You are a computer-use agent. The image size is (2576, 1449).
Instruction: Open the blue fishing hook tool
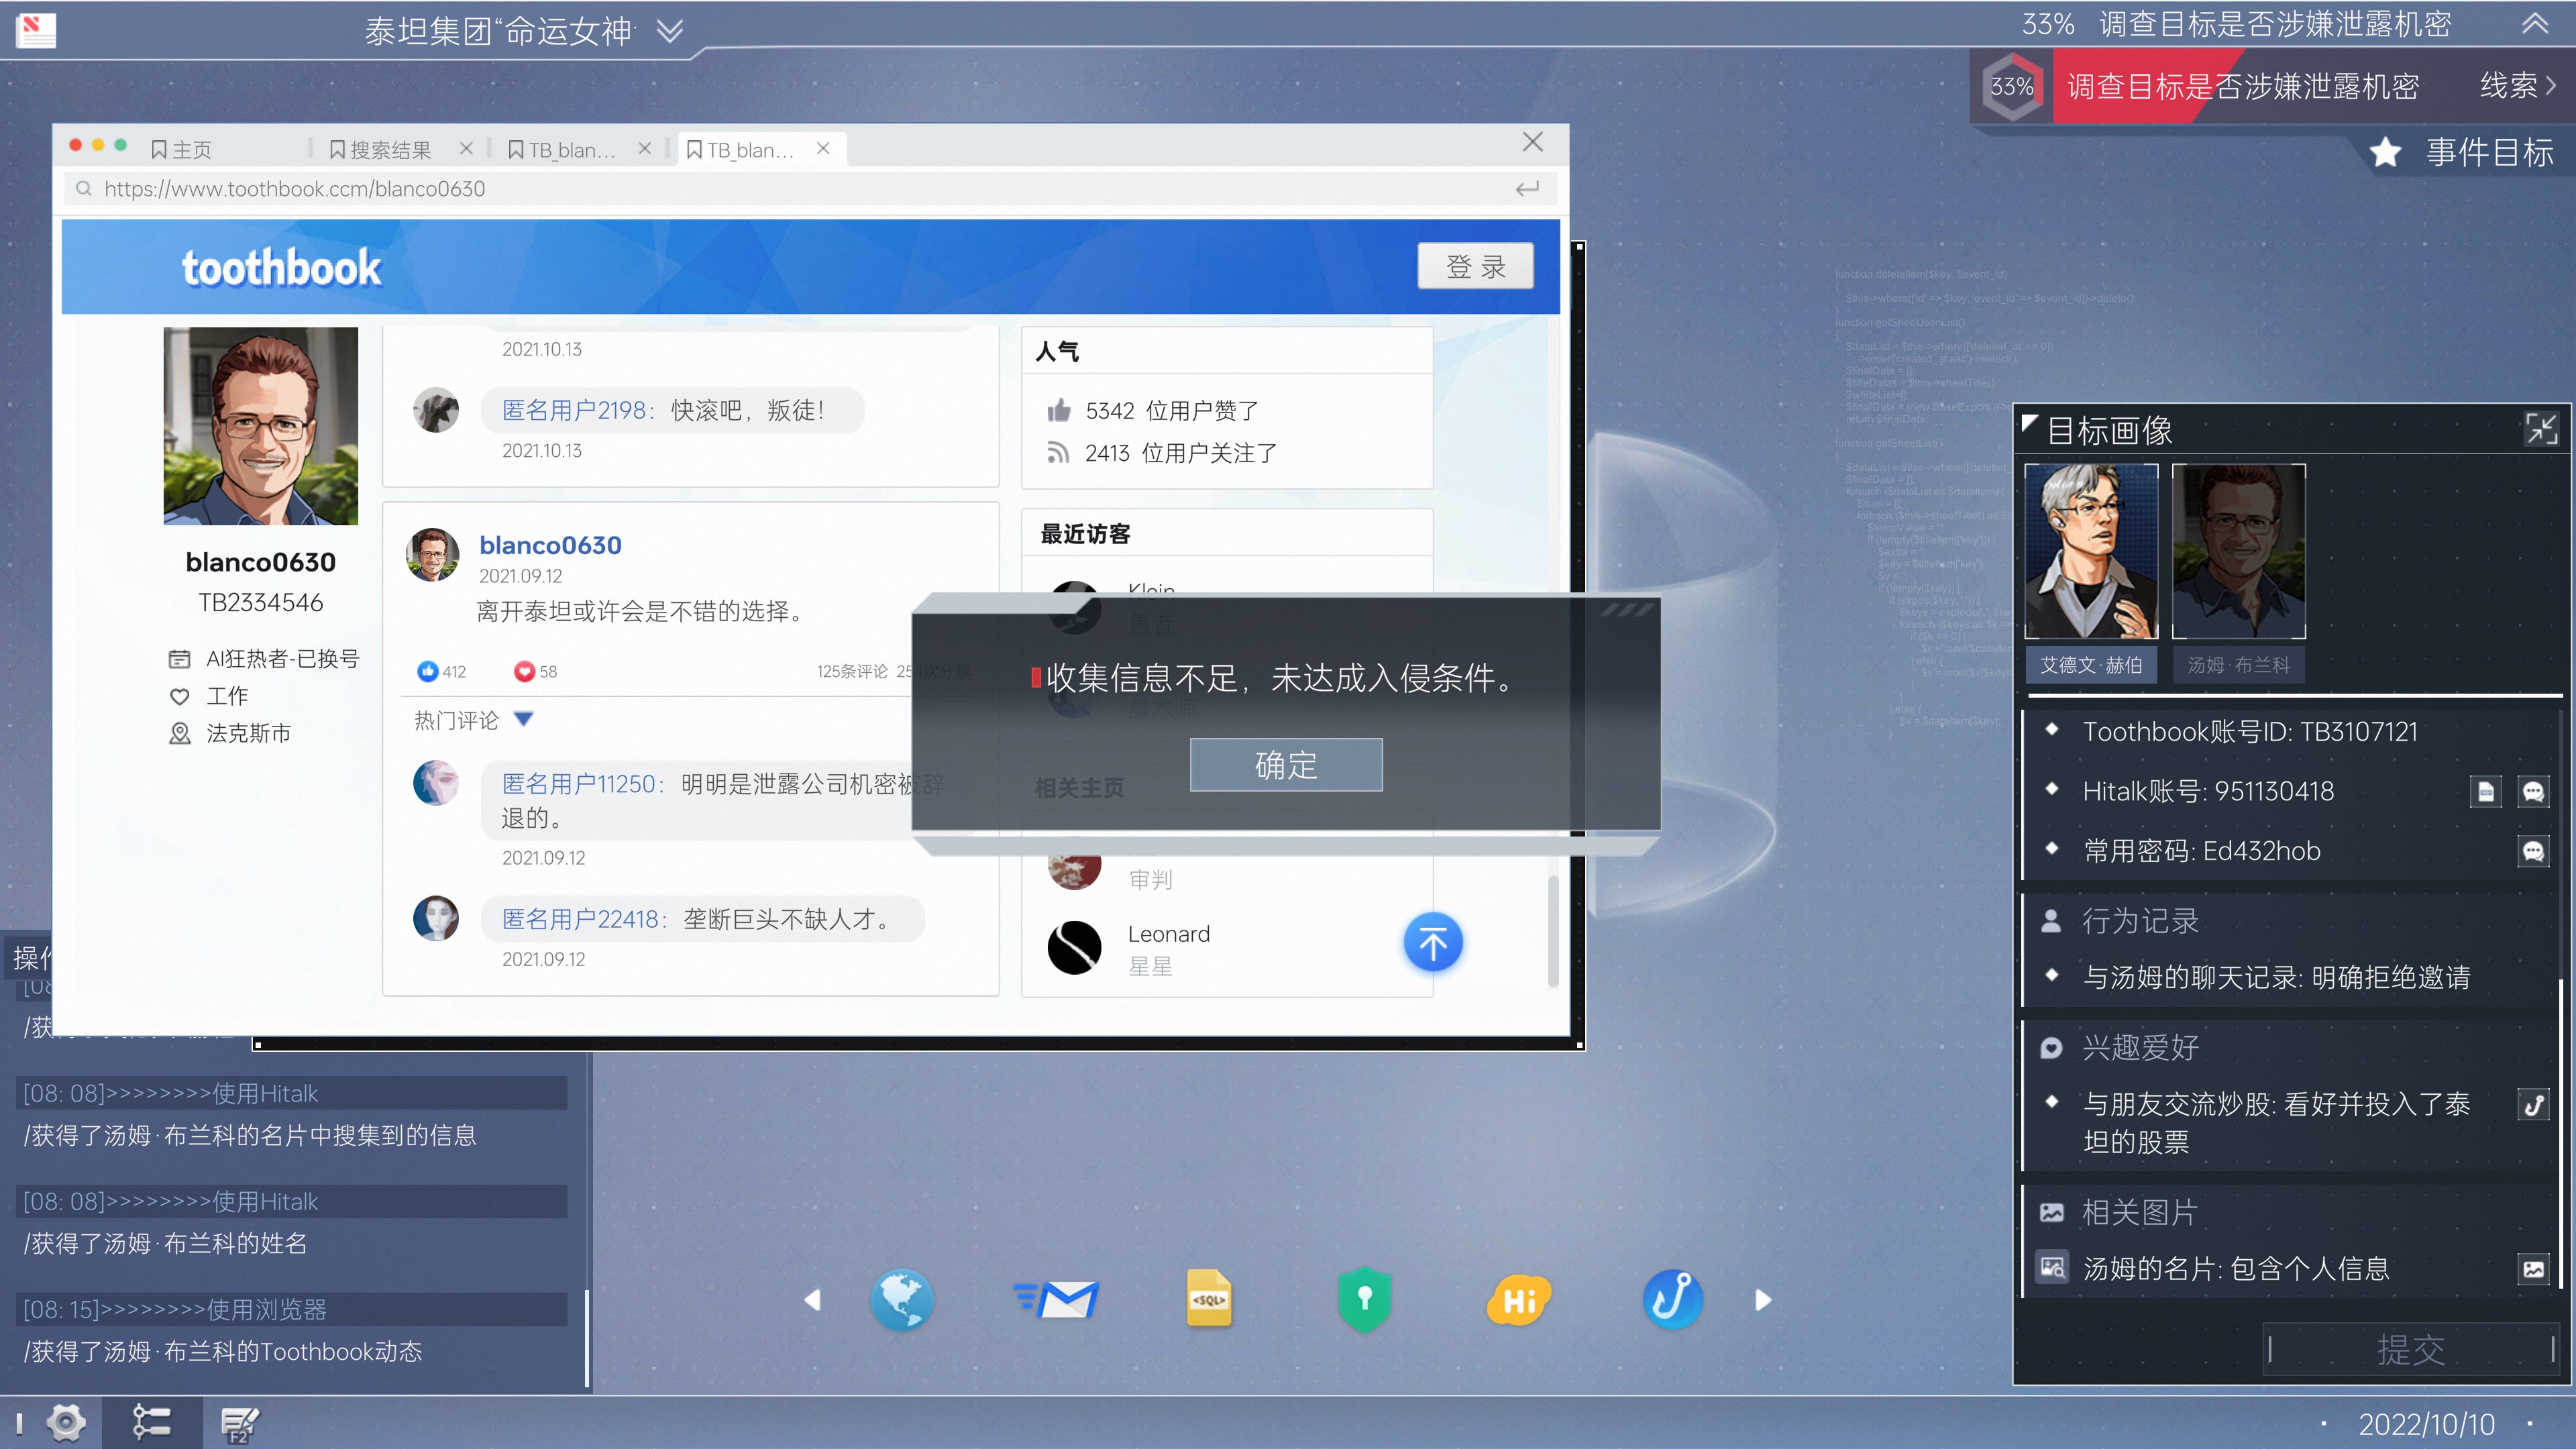click(1672, 1300)
